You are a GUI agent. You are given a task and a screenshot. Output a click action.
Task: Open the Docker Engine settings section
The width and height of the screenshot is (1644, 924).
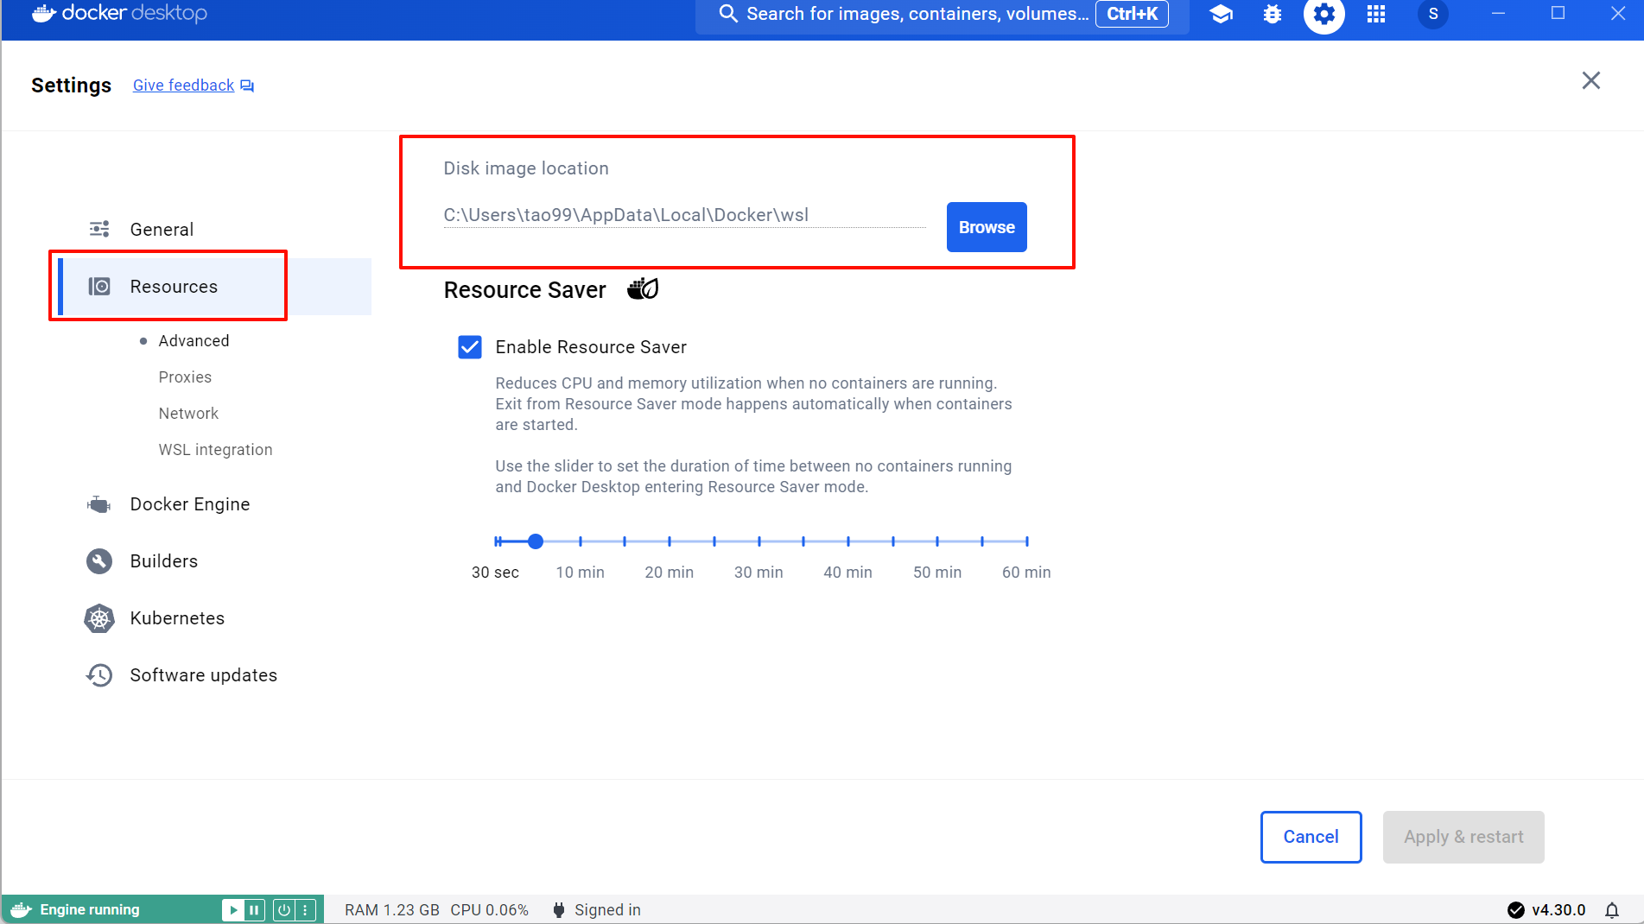point(189,504)
